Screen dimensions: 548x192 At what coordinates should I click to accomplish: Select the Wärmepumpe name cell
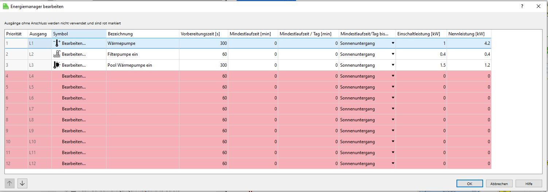(143, 43)
